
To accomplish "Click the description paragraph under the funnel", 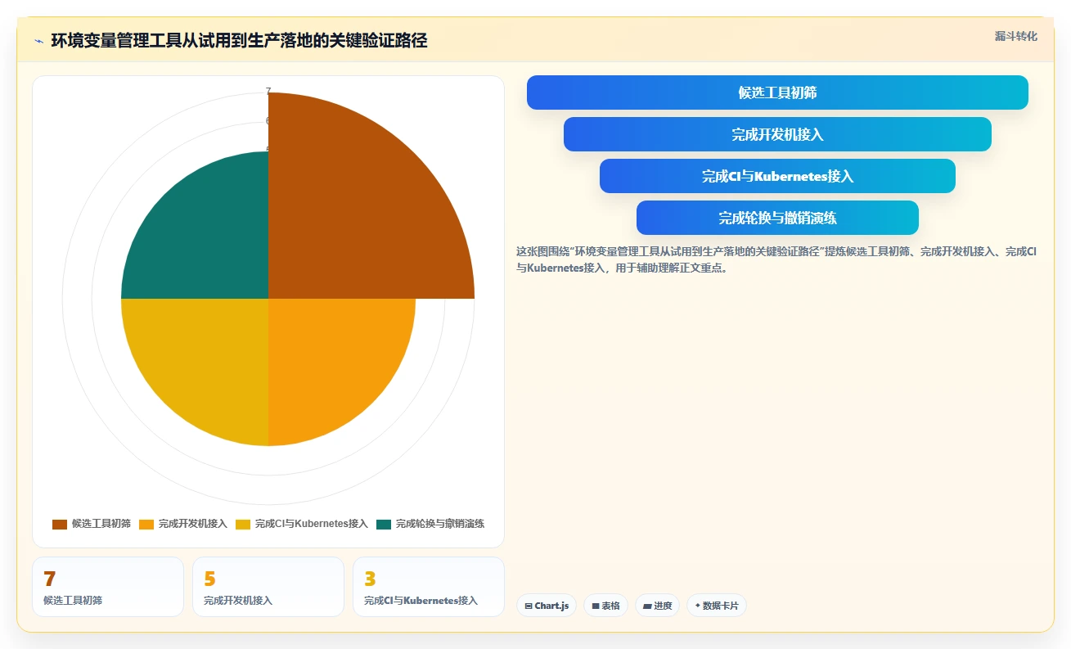I will tap(776, 259).
